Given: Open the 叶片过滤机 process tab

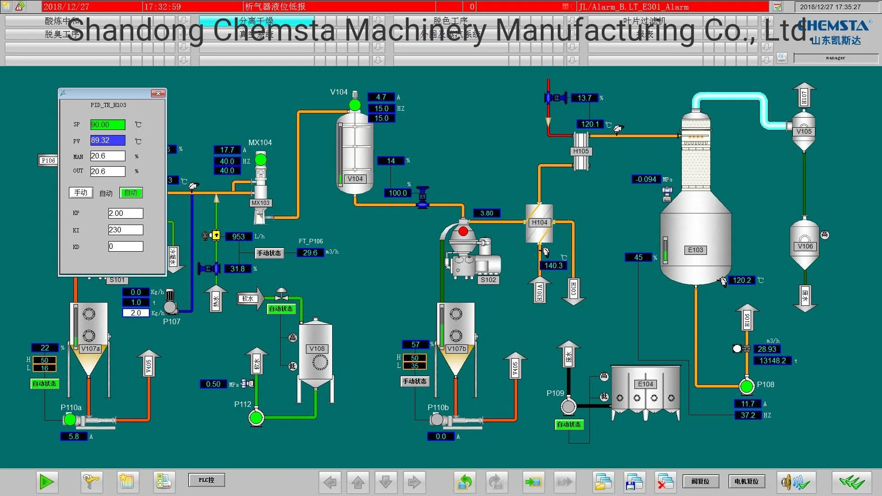Looking at the screenshot, I should (645, 21).
